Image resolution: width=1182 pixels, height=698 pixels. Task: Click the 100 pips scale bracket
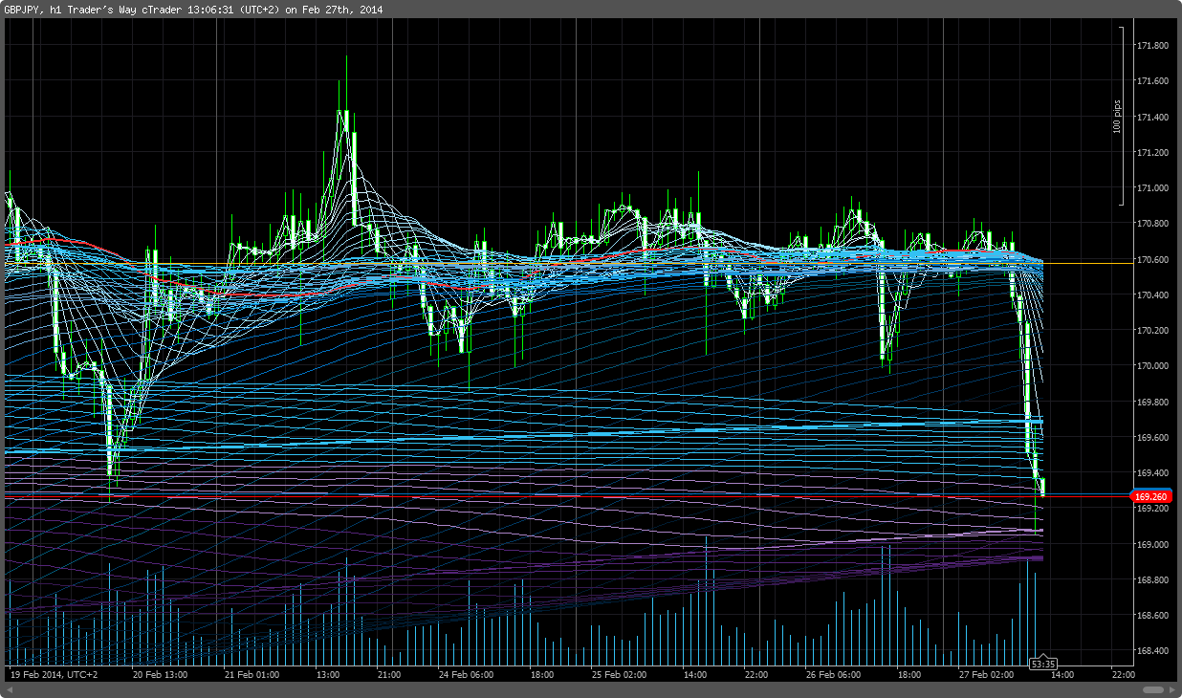click(x=1120, y=115)
